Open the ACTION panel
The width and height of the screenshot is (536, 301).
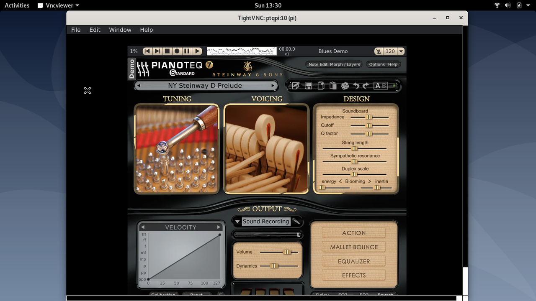click(354, 233)
